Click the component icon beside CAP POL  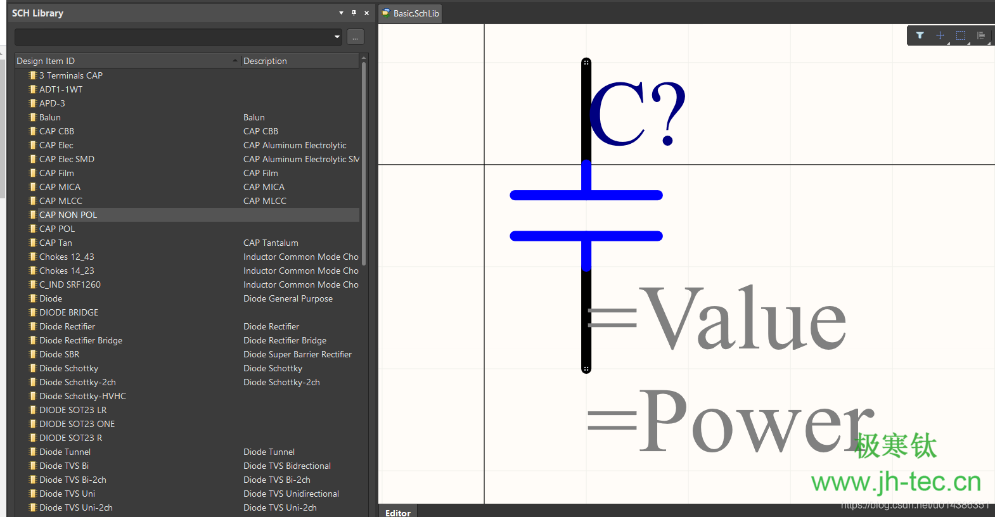point(32,229)
